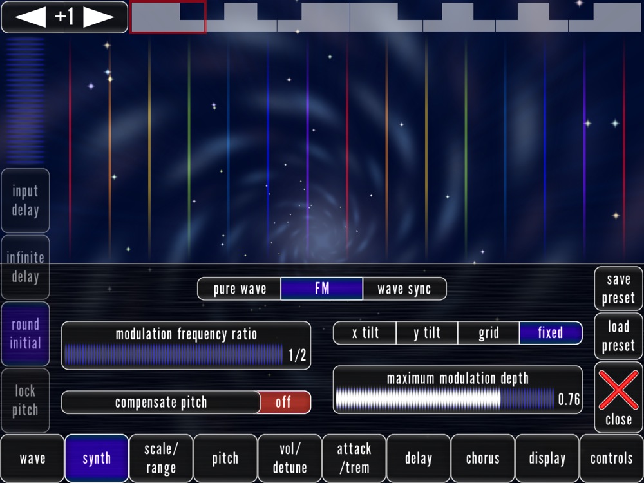Open the synth tab

97,458
